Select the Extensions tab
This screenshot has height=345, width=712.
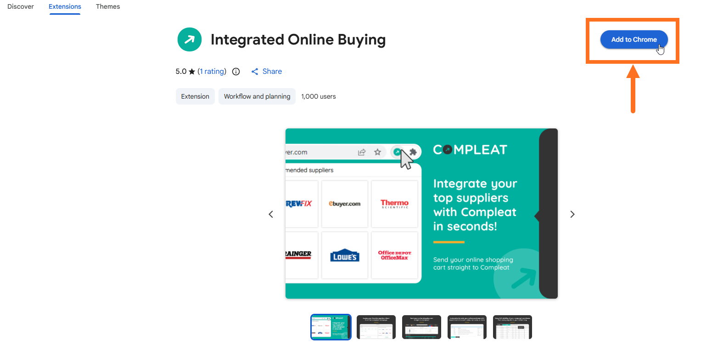point(65,6)
